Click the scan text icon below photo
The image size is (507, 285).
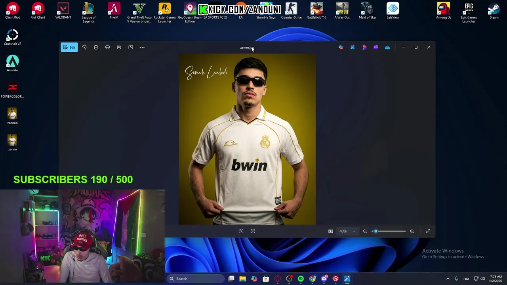point(253,231)
